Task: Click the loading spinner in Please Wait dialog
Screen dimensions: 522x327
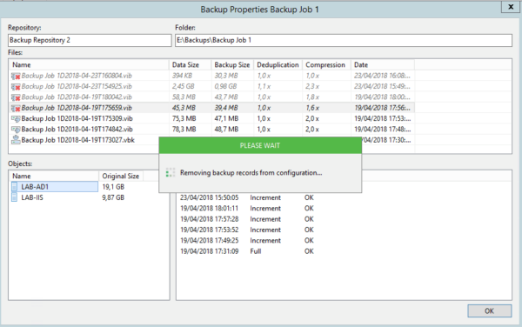Action: coord(171,172)
